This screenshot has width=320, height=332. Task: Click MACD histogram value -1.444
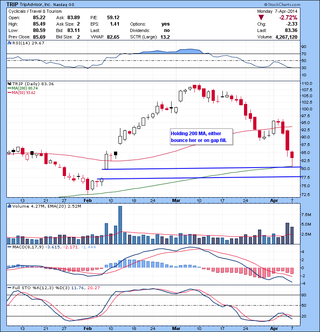pyautogui.click(x=88, y=247)
